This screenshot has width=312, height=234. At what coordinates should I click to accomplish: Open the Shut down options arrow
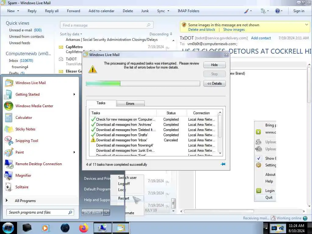106,212
